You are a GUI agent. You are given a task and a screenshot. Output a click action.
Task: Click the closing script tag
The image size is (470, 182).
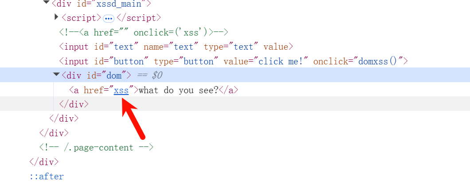click(x=139, y=18)
